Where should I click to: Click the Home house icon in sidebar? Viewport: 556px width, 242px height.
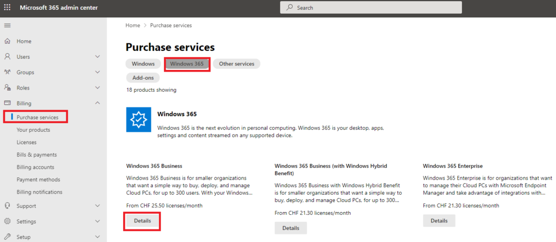point(7,41)
